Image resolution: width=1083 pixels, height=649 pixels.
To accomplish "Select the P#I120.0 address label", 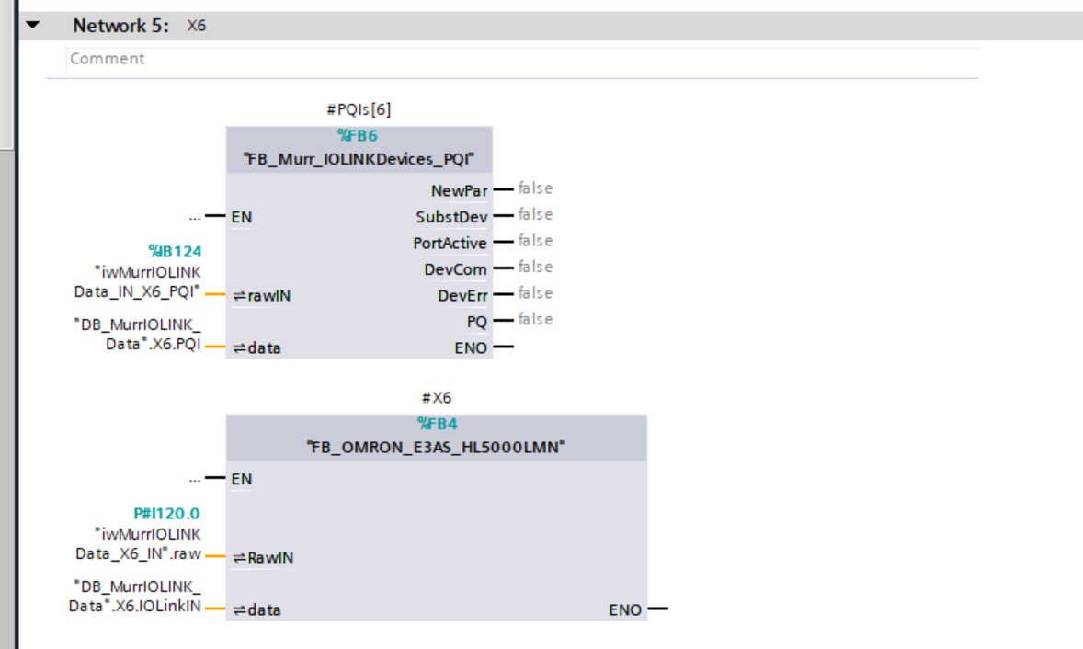I will [x=166, y=514].
